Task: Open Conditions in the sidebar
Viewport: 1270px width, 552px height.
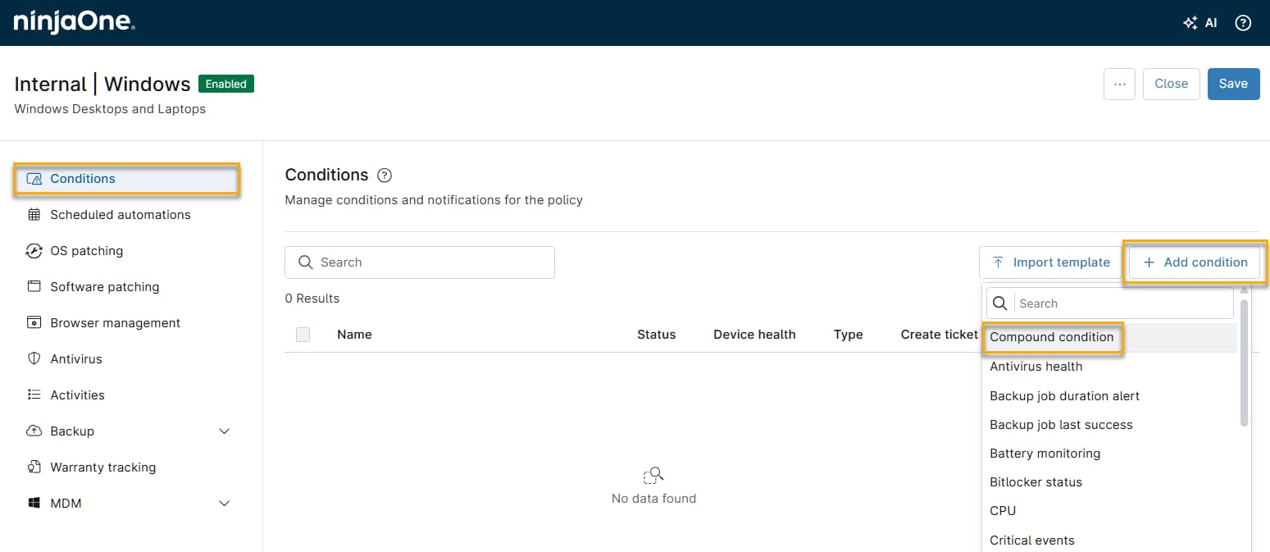Action: 126,179
